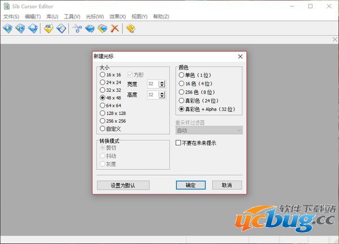Open the 帮助(Z) menu
The width and height of the screenshot is (339, 244).
161,16
